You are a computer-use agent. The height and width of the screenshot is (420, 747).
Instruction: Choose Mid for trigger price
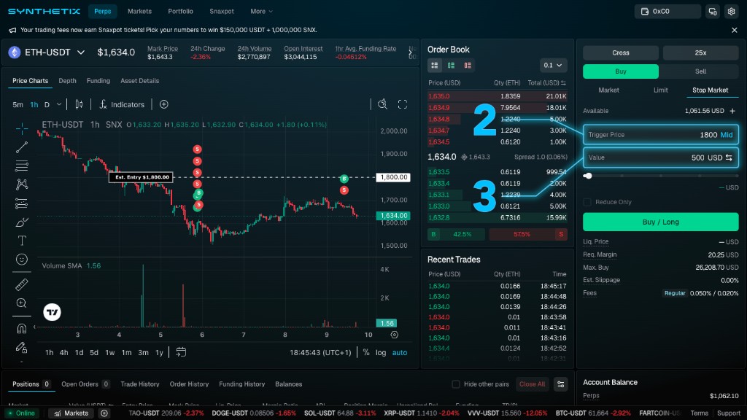727,135
